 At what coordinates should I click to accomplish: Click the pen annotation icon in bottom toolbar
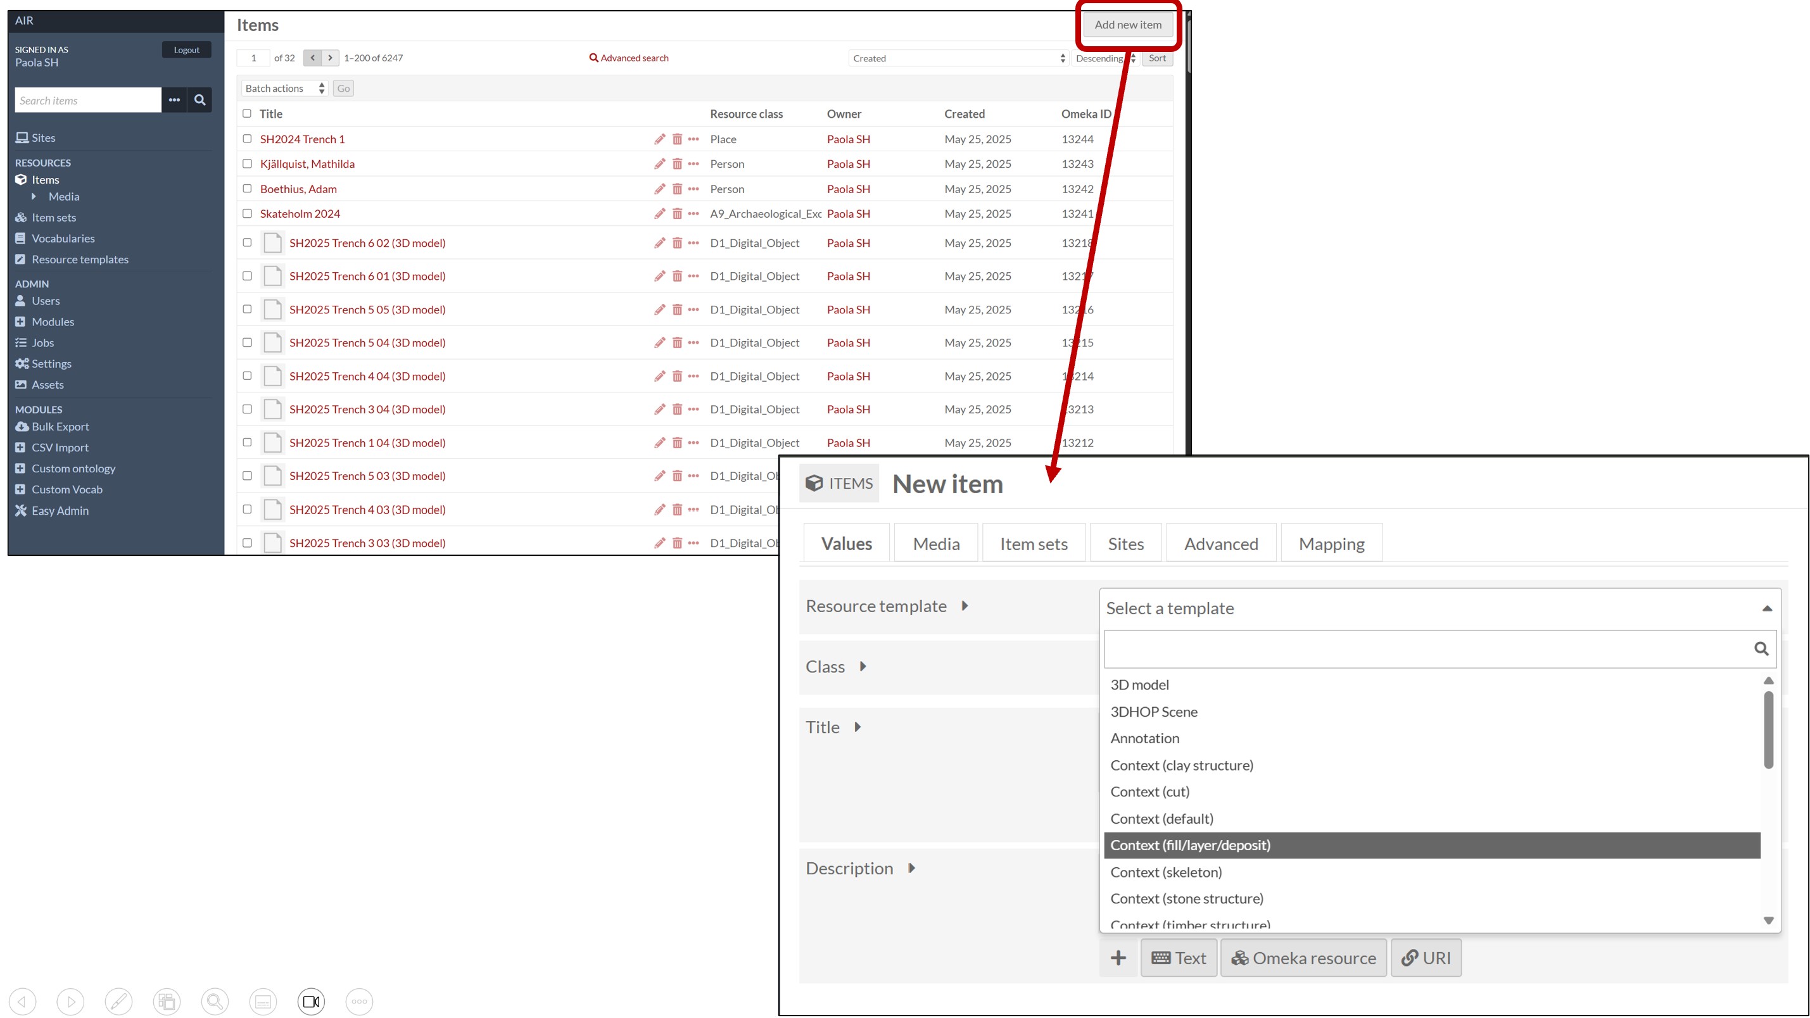pos(119,1001)
